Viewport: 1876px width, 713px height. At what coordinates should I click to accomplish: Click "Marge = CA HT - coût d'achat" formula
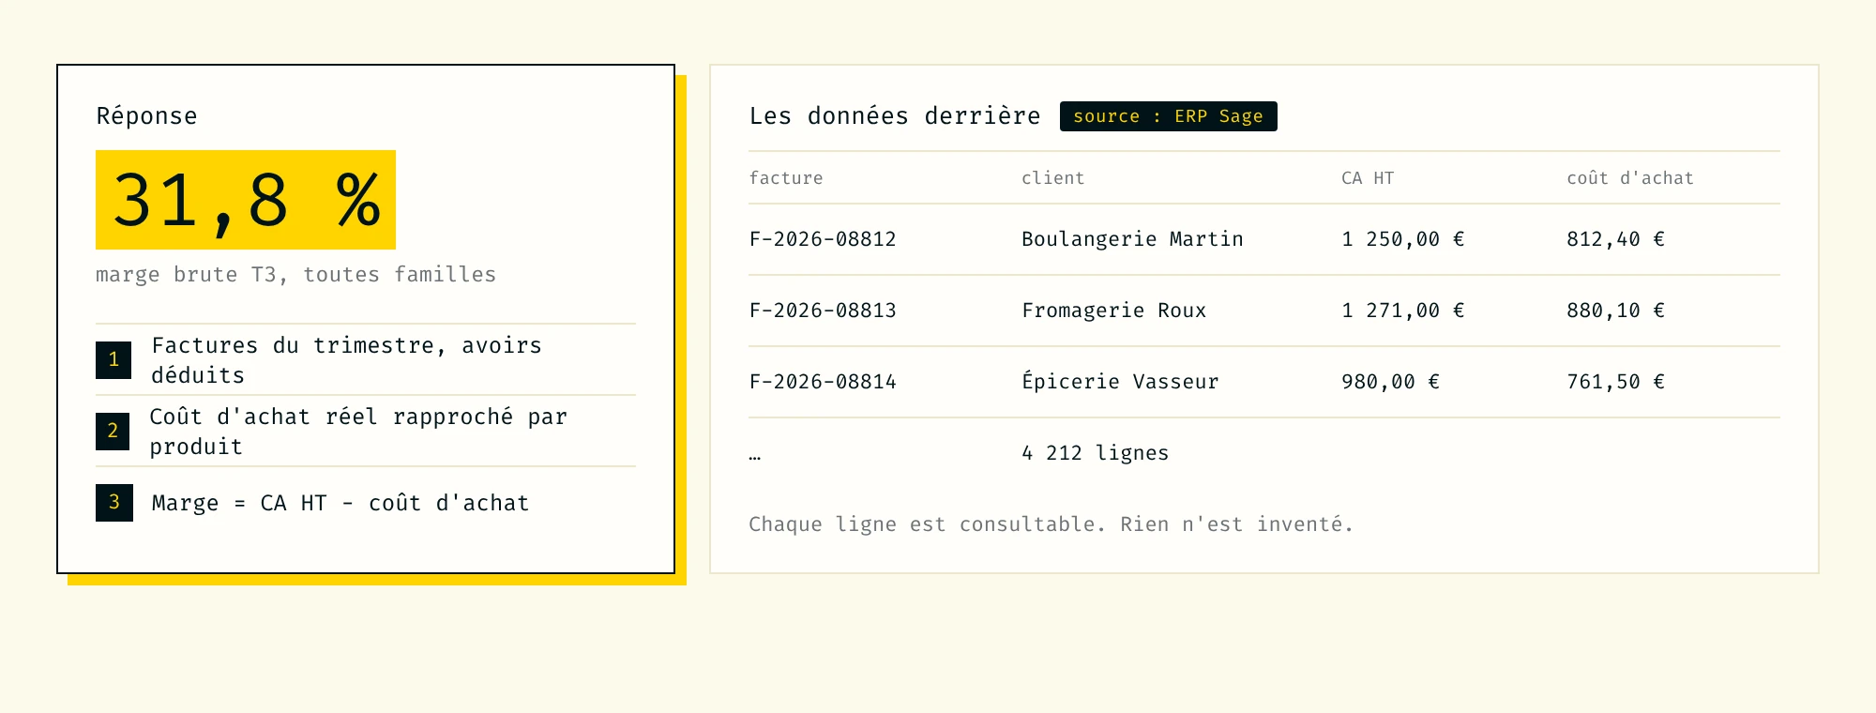coord(340,504)
